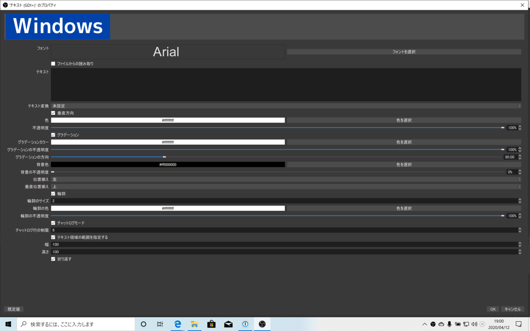Open the OneDrive cloud tray icon
Viewport: 530px width, 331px height.
click(x=441, y=324)
